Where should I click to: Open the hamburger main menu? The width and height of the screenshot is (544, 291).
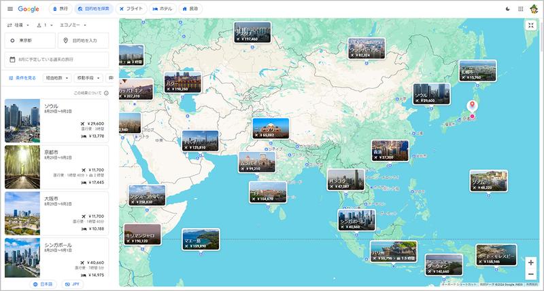point(10,9)
